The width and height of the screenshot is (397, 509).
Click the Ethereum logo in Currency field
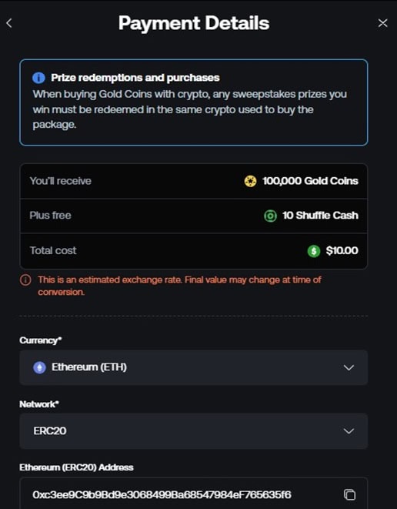pyautogui.click(x=39, y=367)
